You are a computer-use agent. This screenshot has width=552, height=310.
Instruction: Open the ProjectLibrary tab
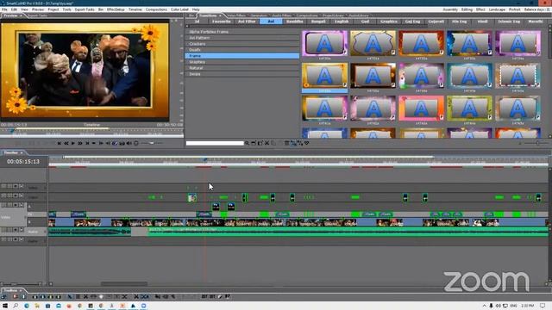333,15
